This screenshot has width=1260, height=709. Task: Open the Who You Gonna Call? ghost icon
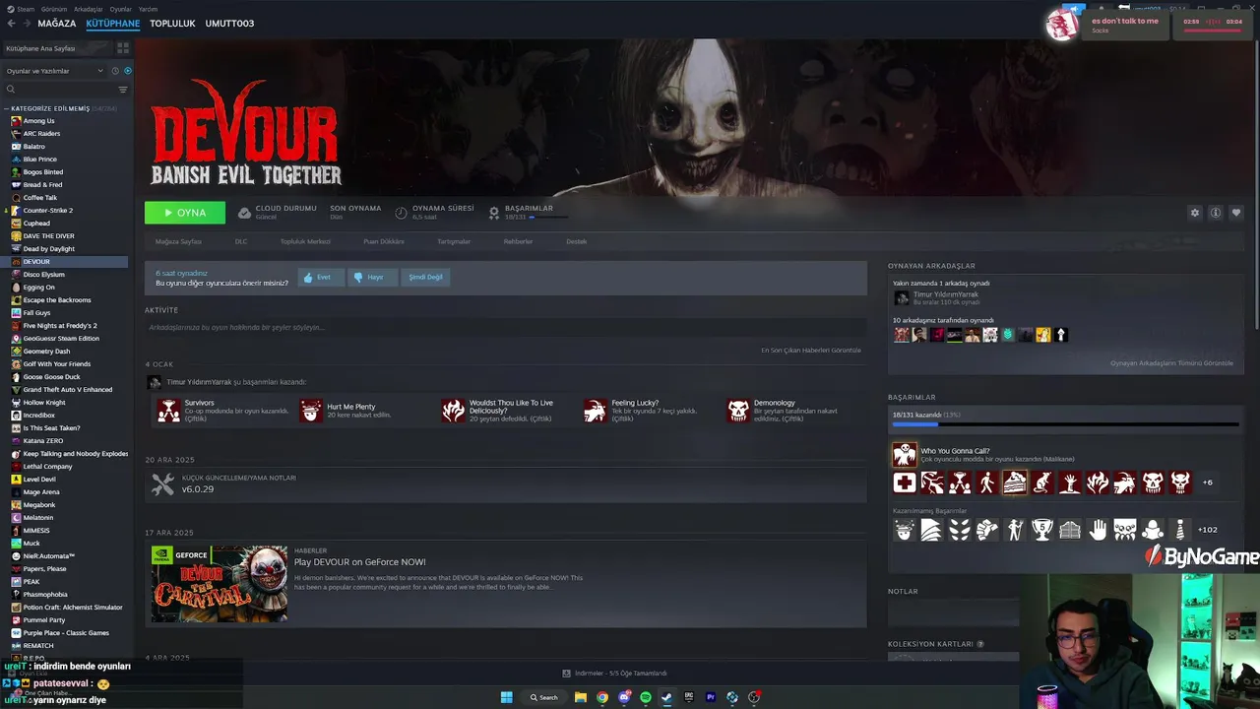[905, 455]
